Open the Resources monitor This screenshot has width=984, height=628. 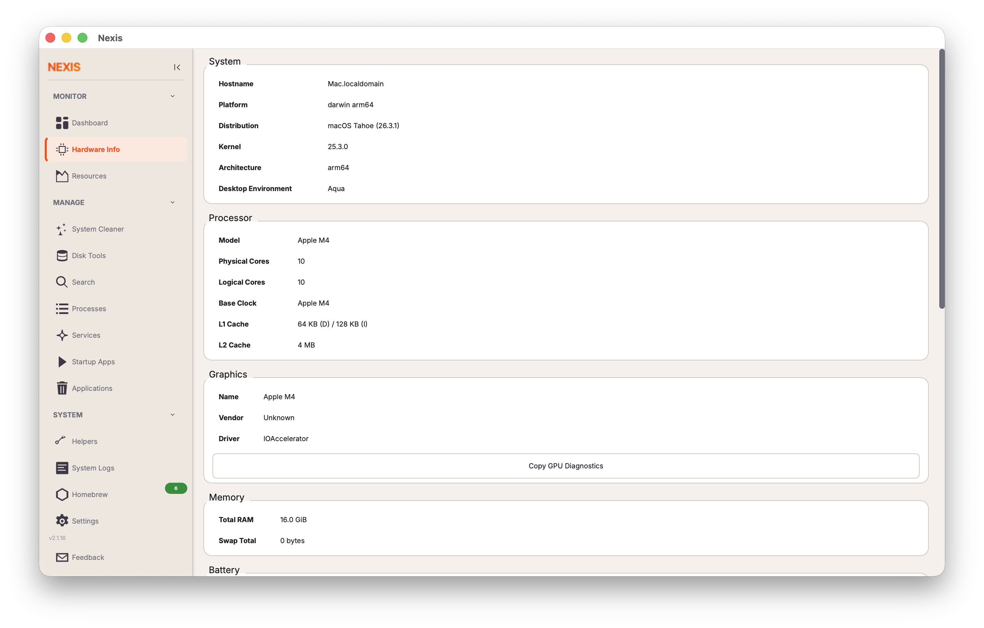(89, 176)
